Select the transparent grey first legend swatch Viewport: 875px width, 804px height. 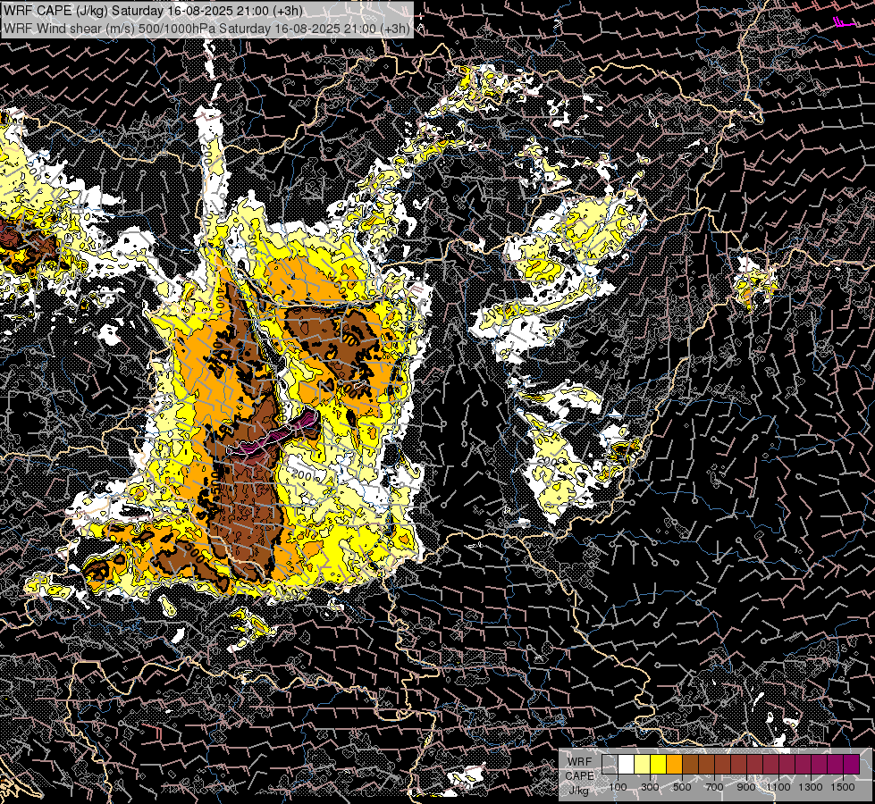coord(610,765)
